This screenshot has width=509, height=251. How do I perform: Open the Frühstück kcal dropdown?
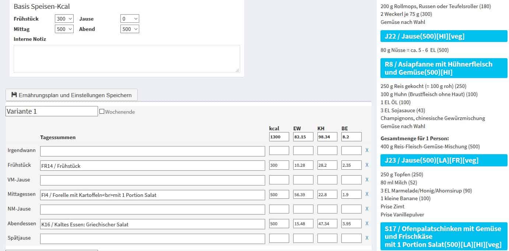(64, 19)
